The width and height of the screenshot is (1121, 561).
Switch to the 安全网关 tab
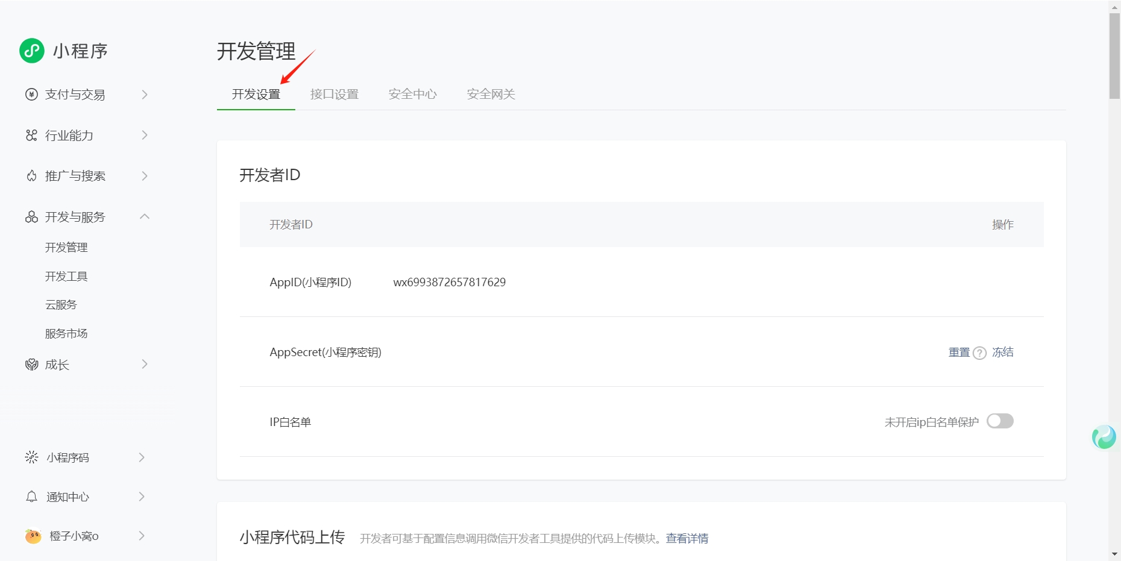click(491, 94)
